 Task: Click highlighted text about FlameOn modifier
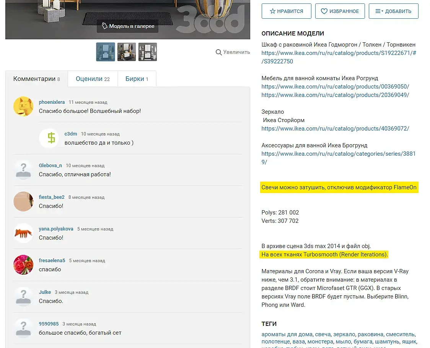click(339, 187)
